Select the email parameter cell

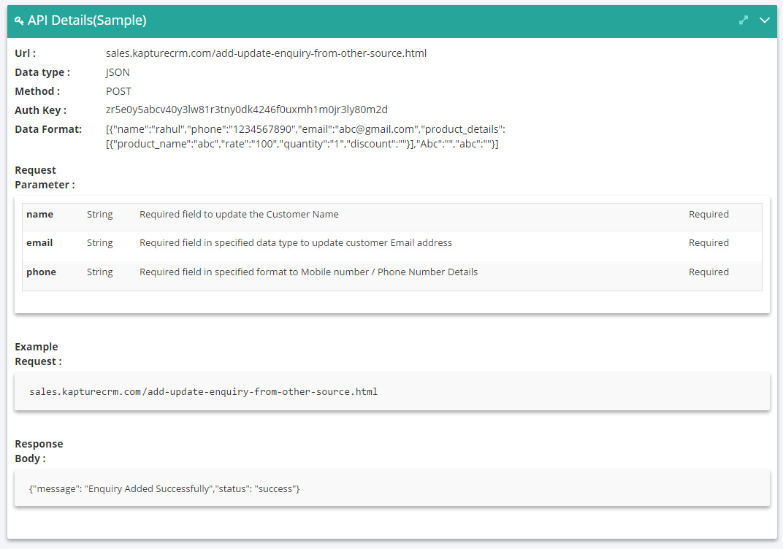pyautogui.click(x=39, y=242)
